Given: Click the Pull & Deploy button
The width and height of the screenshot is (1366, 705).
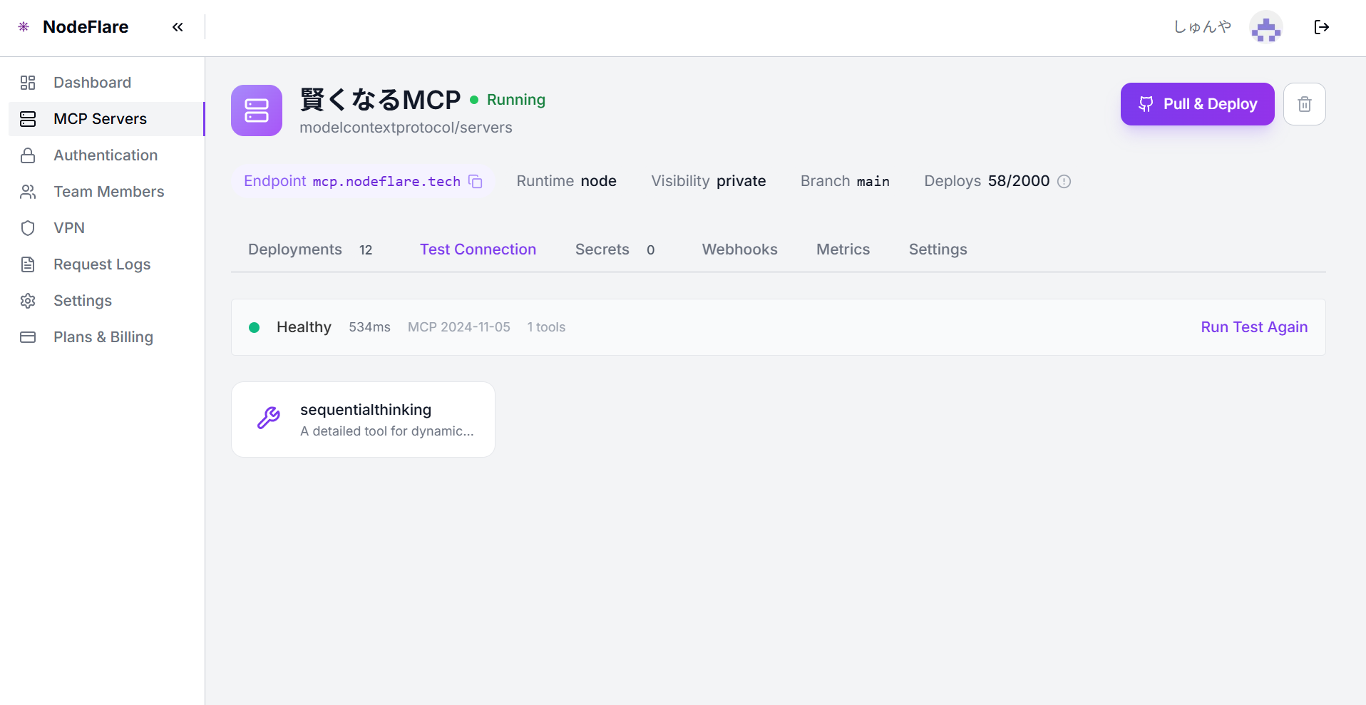Looking at the screenshot, I should 1198,104.
